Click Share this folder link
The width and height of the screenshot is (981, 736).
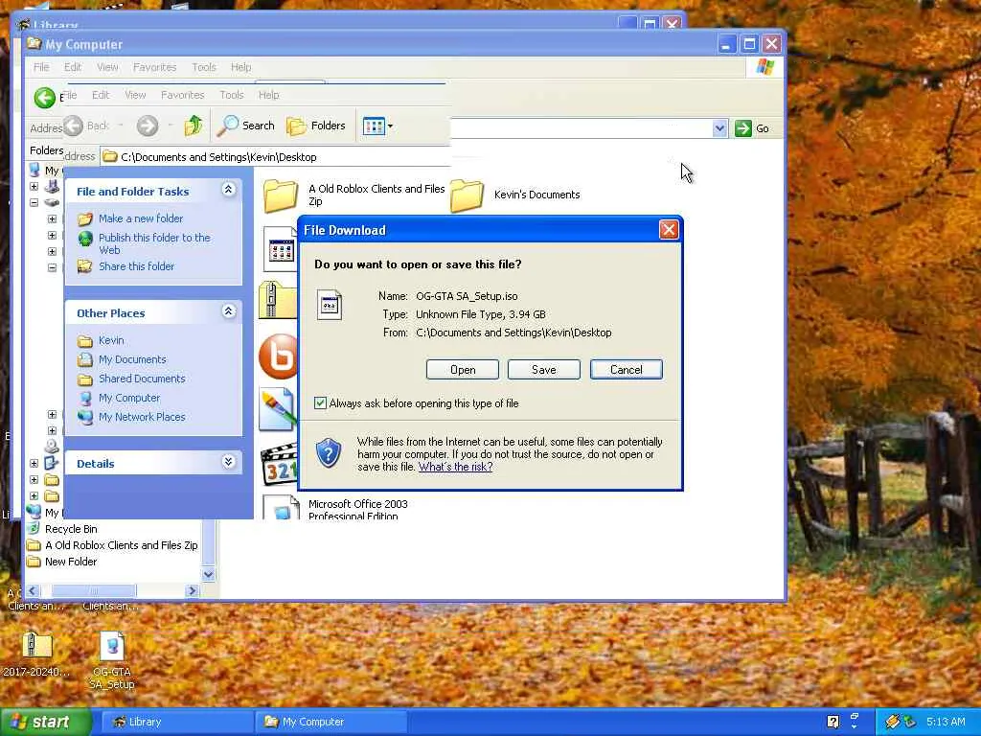pos(136,266)
